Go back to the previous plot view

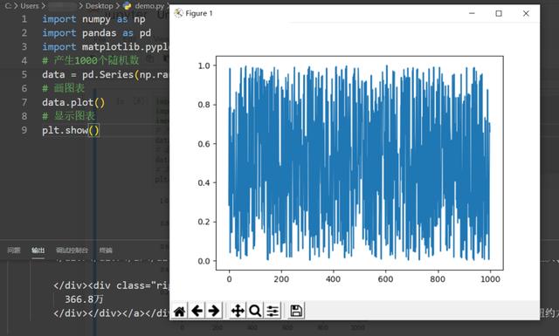tap(197, 311)
